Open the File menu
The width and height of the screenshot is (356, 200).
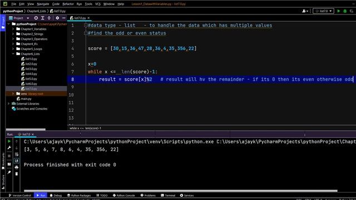pyautogui.click(x=13, y=4)
